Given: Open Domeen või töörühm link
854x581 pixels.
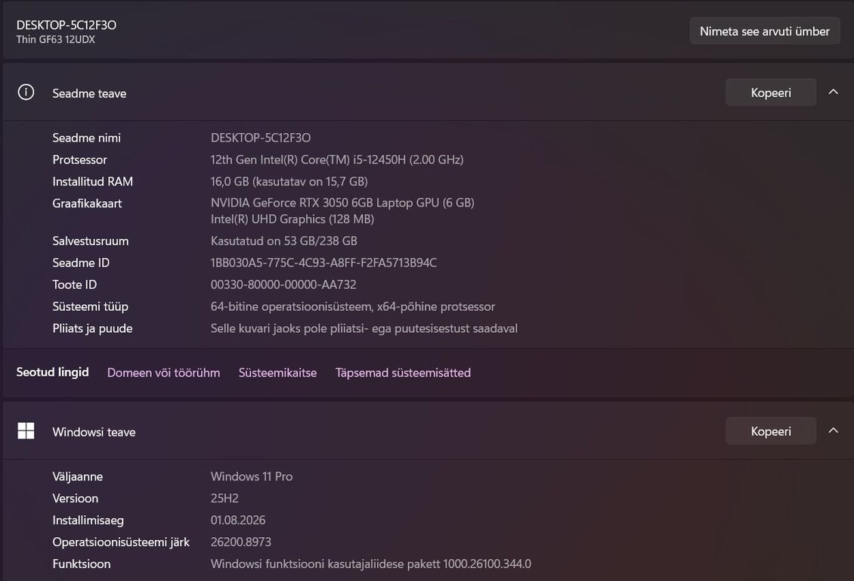Looking at the screenshot, I should (163, 372).
